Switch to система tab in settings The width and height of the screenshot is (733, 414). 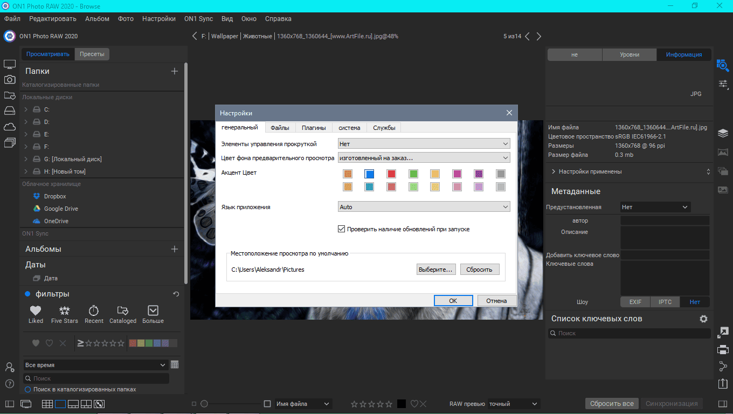point(349,128)
